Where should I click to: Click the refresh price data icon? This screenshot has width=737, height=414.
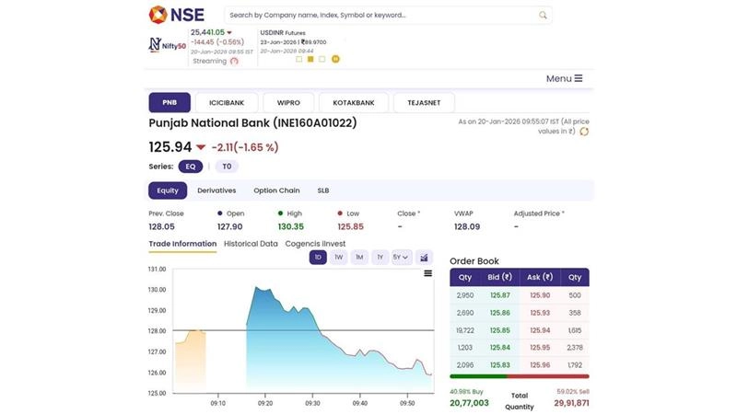[584, 132]
